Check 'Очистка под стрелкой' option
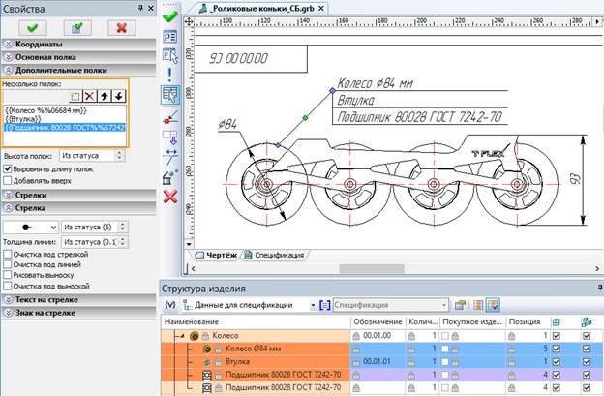Image resolution: width=604 pixels, height=396 pixels. pyautogui.click(x=9, y=253)
